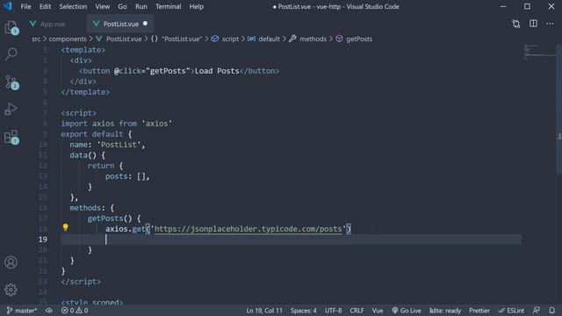Open the Source Control view
The height and width of the screenshot is (316, 562).
(11, 82)
